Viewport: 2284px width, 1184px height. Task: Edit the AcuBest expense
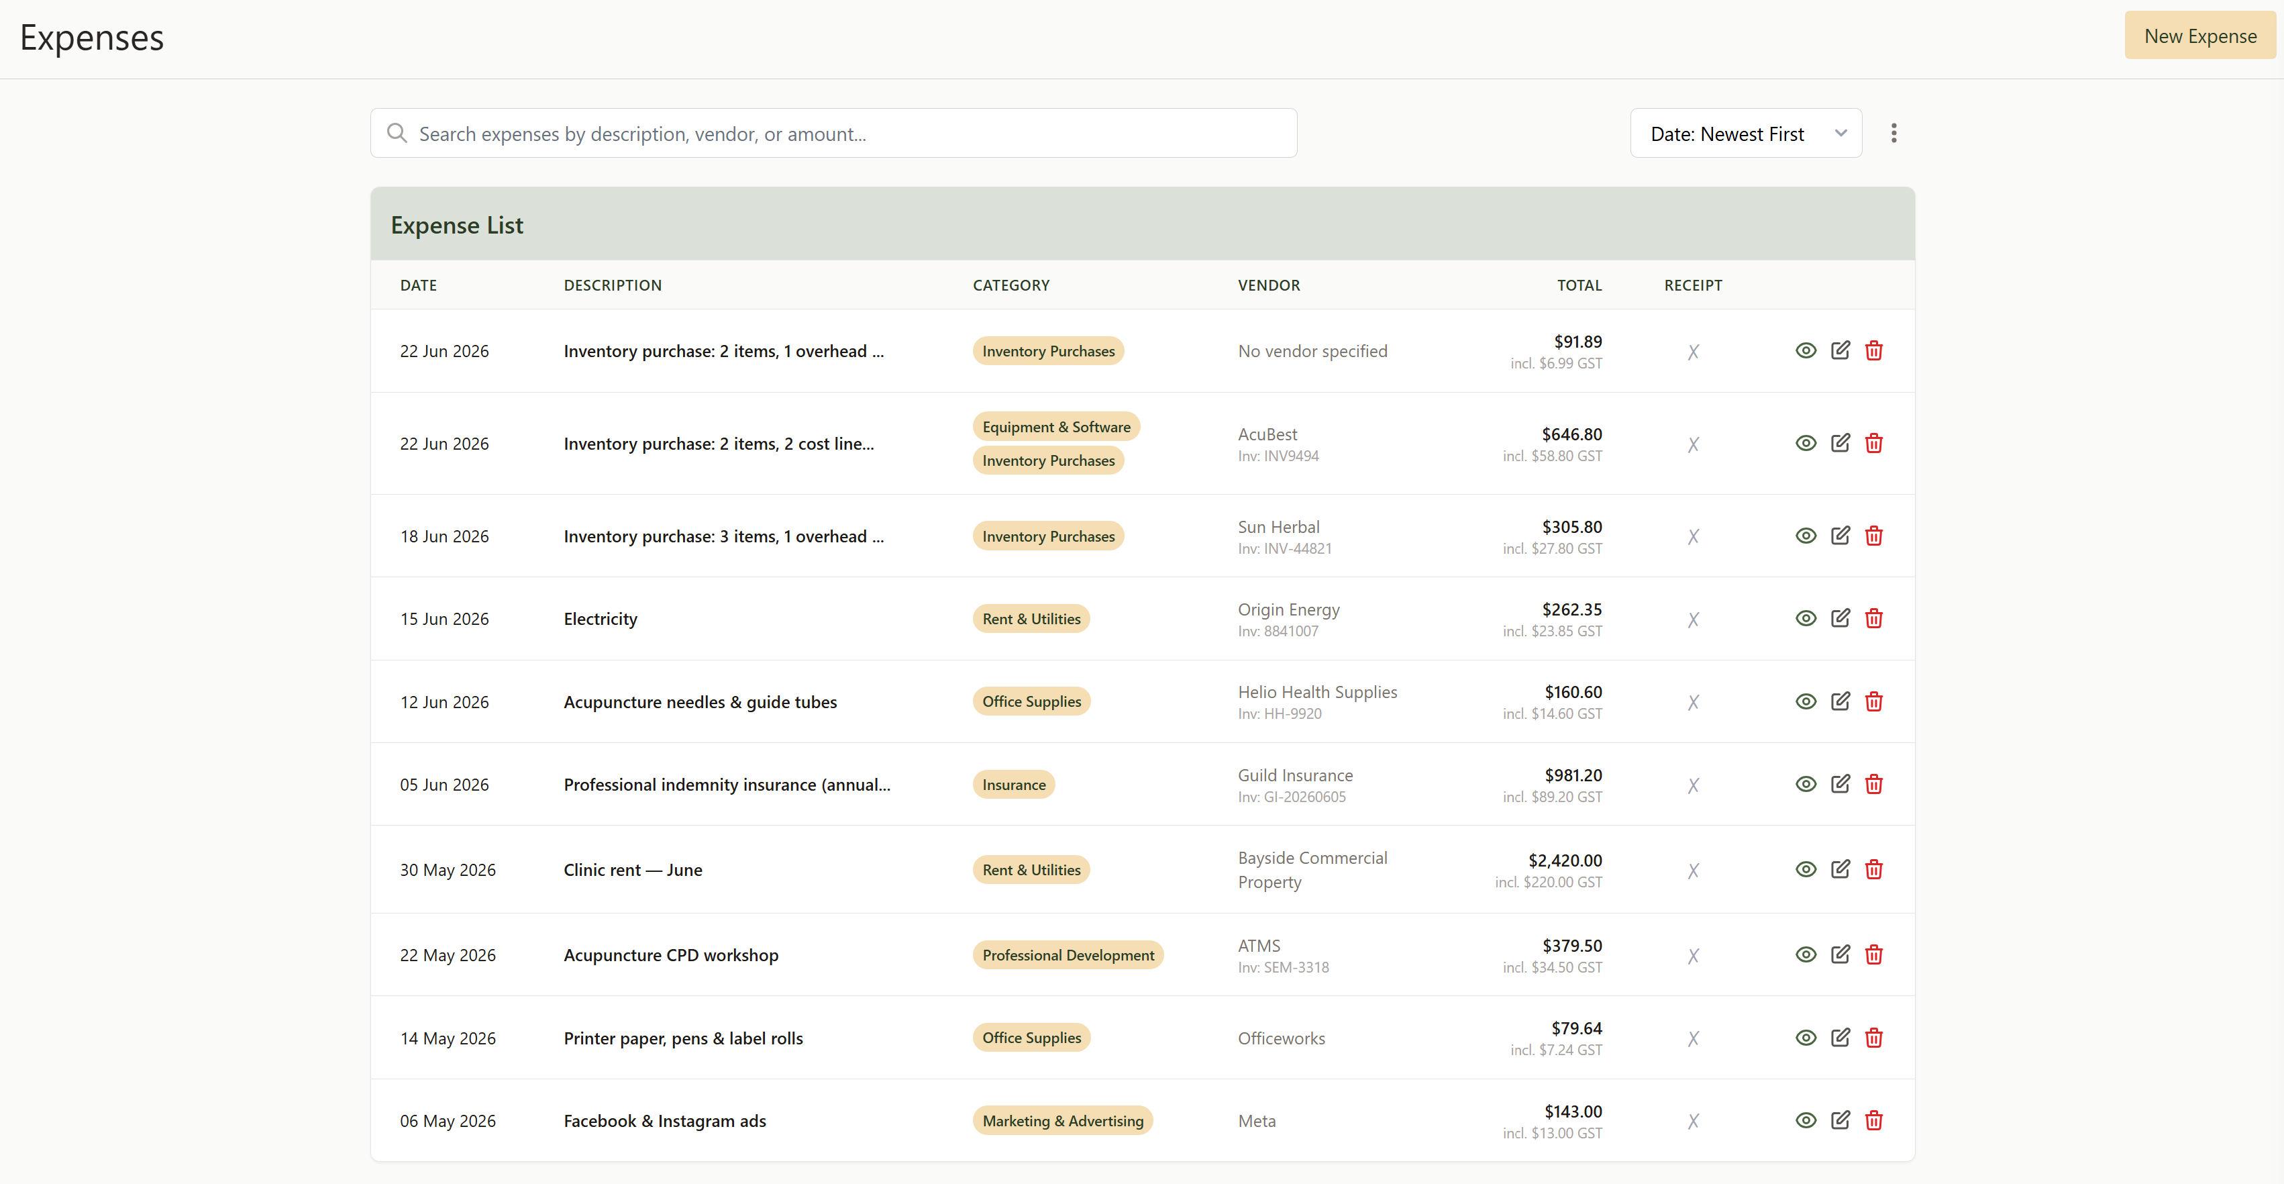pyautogui.click(x=1840, y=442)
